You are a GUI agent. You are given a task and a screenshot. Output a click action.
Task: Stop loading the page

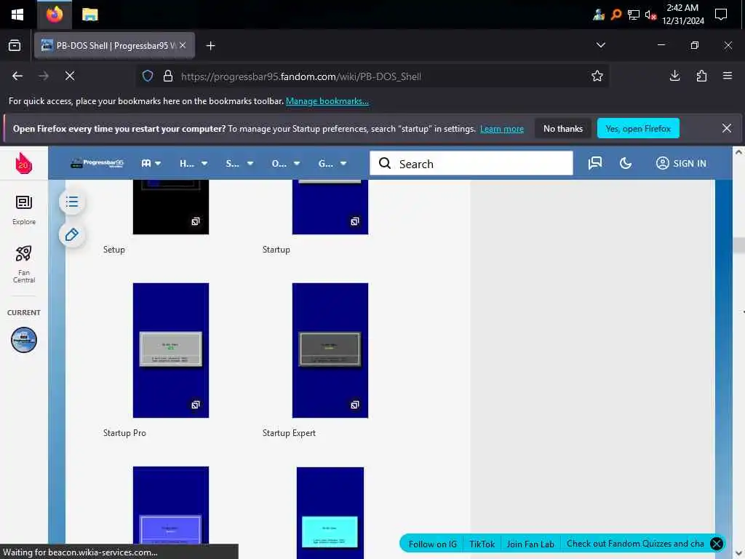[70, 76]
